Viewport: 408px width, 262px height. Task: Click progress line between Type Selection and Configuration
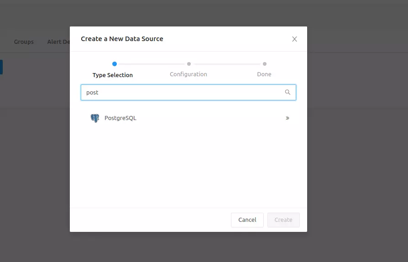click(152, 64)
